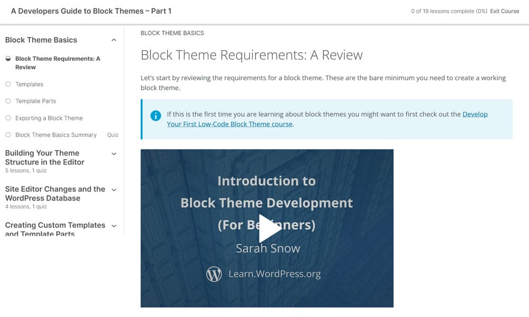
Task: Open Exporting a Block Theme lesson
Action: [x=49, y=118]
